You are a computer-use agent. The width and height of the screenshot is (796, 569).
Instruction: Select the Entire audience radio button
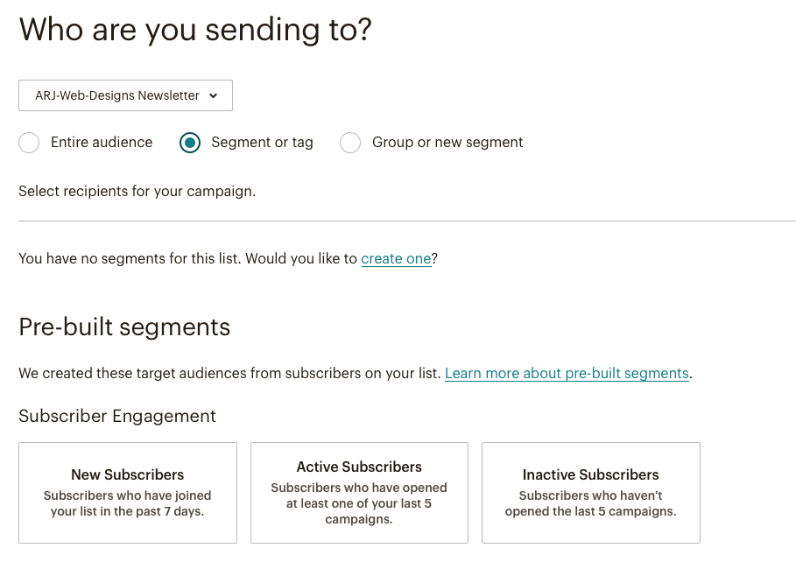tap(29, 143)
